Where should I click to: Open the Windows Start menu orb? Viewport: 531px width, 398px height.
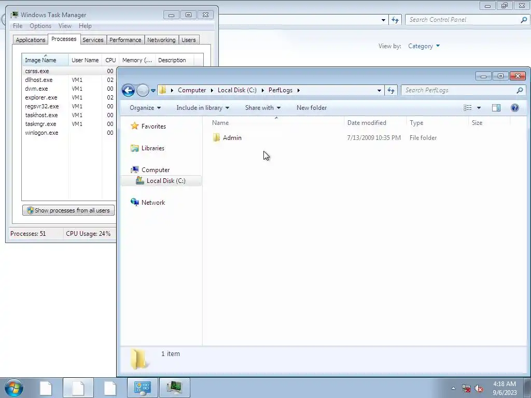click(x=14, y=388)
